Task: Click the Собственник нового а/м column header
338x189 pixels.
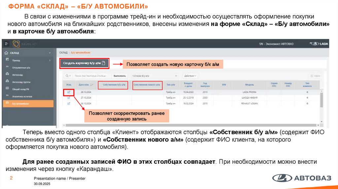Action: 147,85
